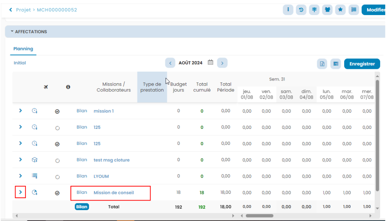
Task: Open the team members icon
Action: 327,10
